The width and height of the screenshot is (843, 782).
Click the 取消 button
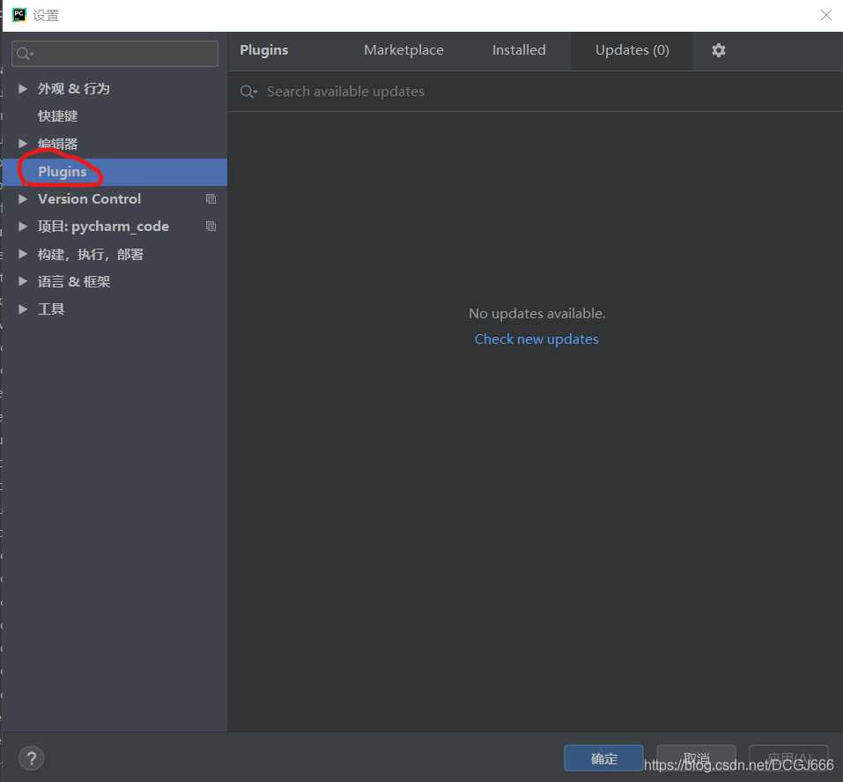pos(696,758)
